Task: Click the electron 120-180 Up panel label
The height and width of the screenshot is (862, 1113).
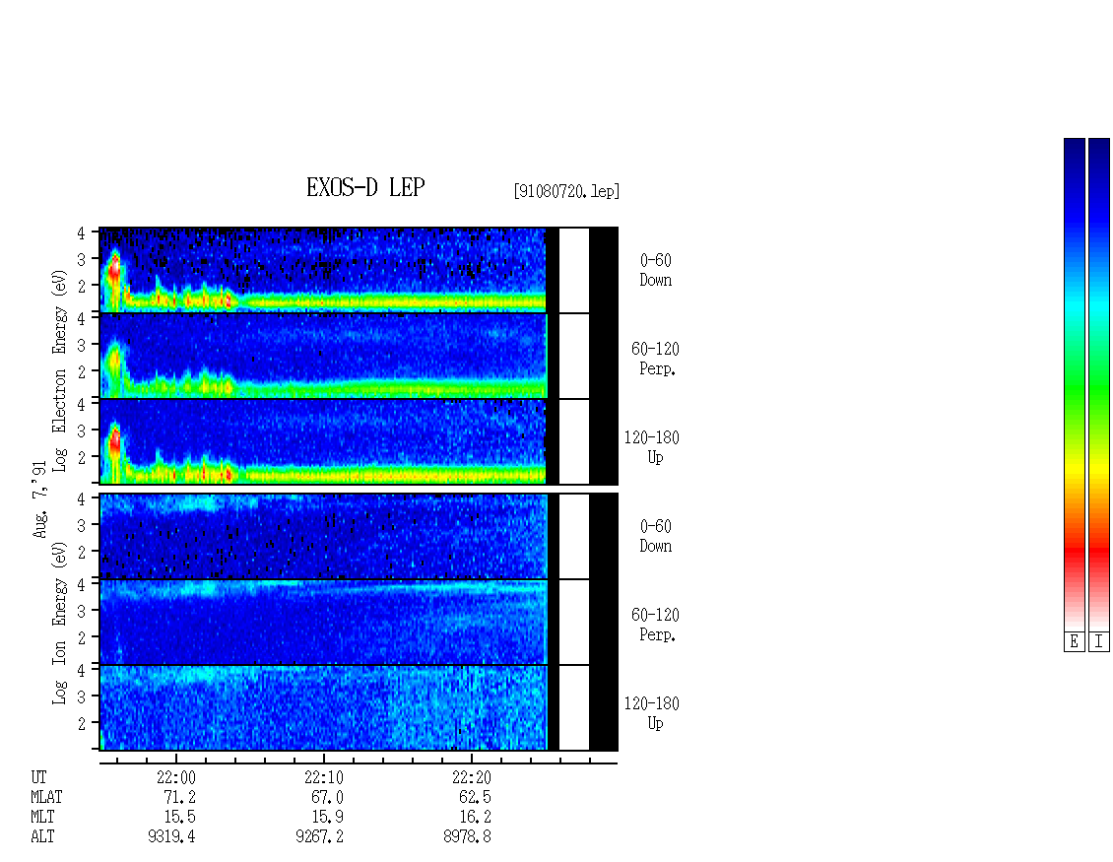Action: [652, 447]
